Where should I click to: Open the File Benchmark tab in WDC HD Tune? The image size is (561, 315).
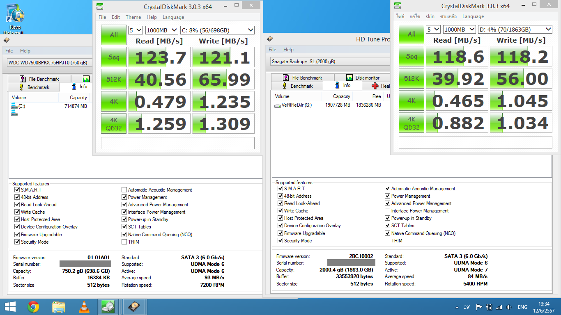[39, 79]
